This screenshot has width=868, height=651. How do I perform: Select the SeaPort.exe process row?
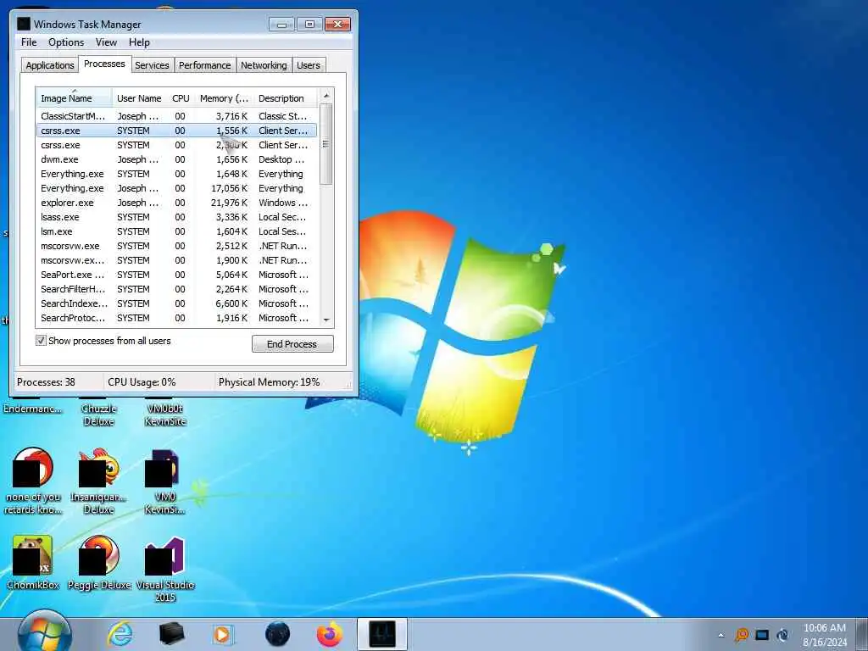177,275
